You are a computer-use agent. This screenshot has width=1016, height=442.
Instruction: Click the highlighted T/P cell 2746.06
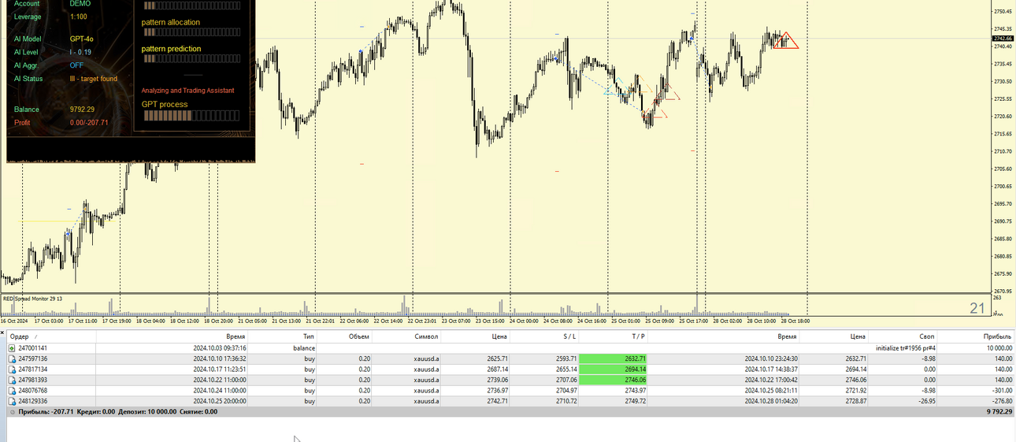coord(614,380)
